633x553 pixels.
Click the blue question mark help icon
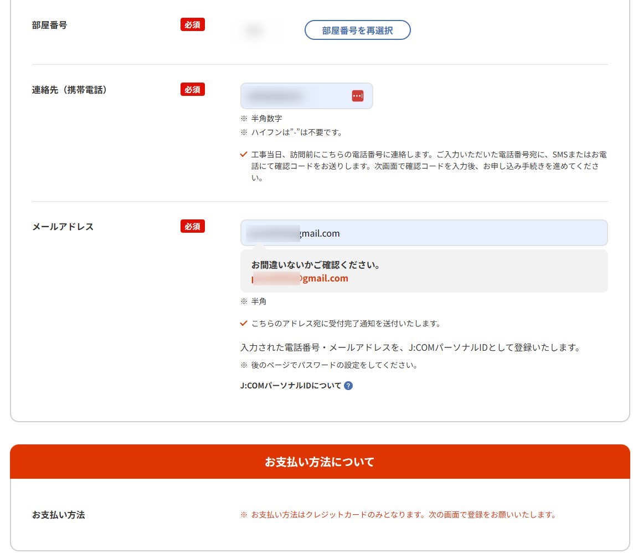[348, 386]
